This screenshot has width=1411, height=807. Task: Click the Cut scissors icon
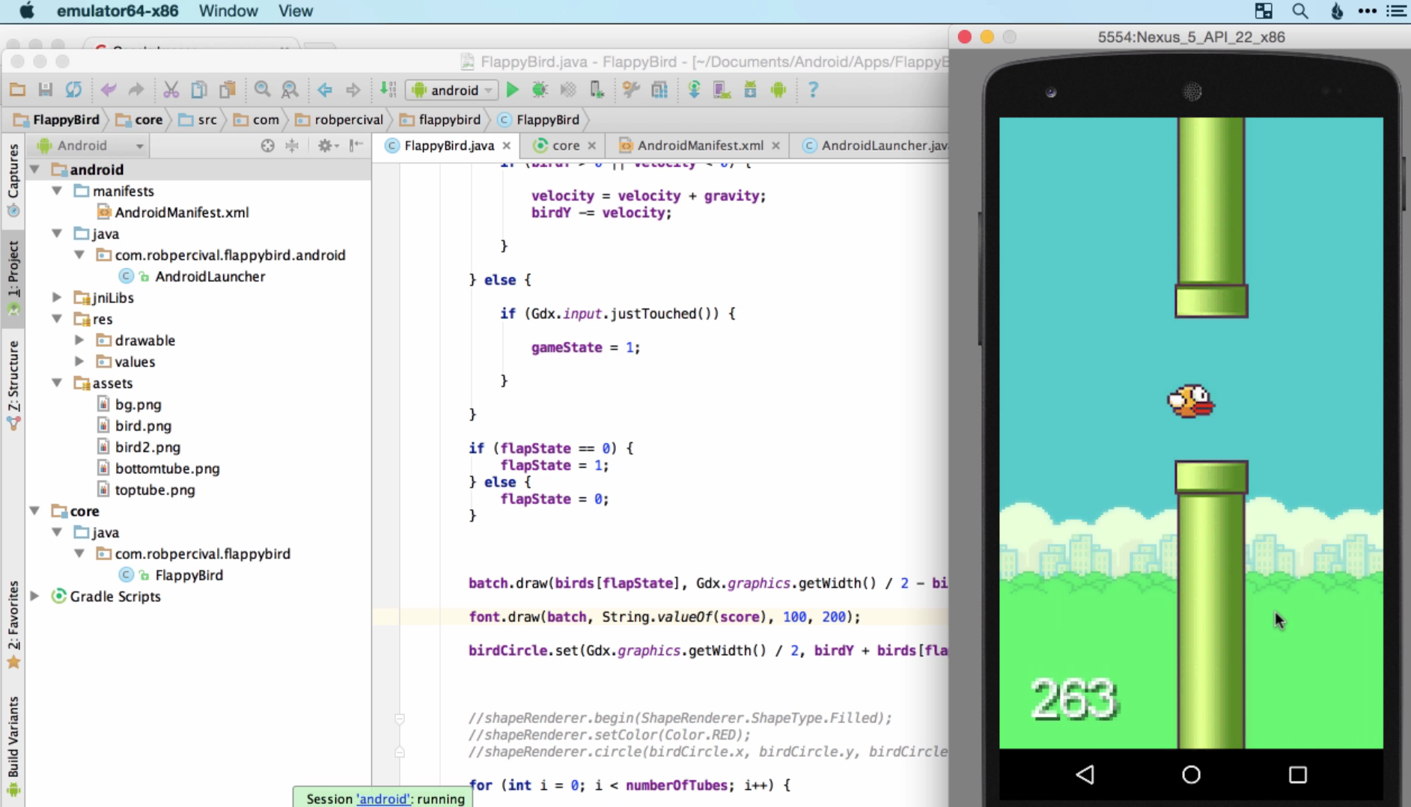(x=171, y=90)
